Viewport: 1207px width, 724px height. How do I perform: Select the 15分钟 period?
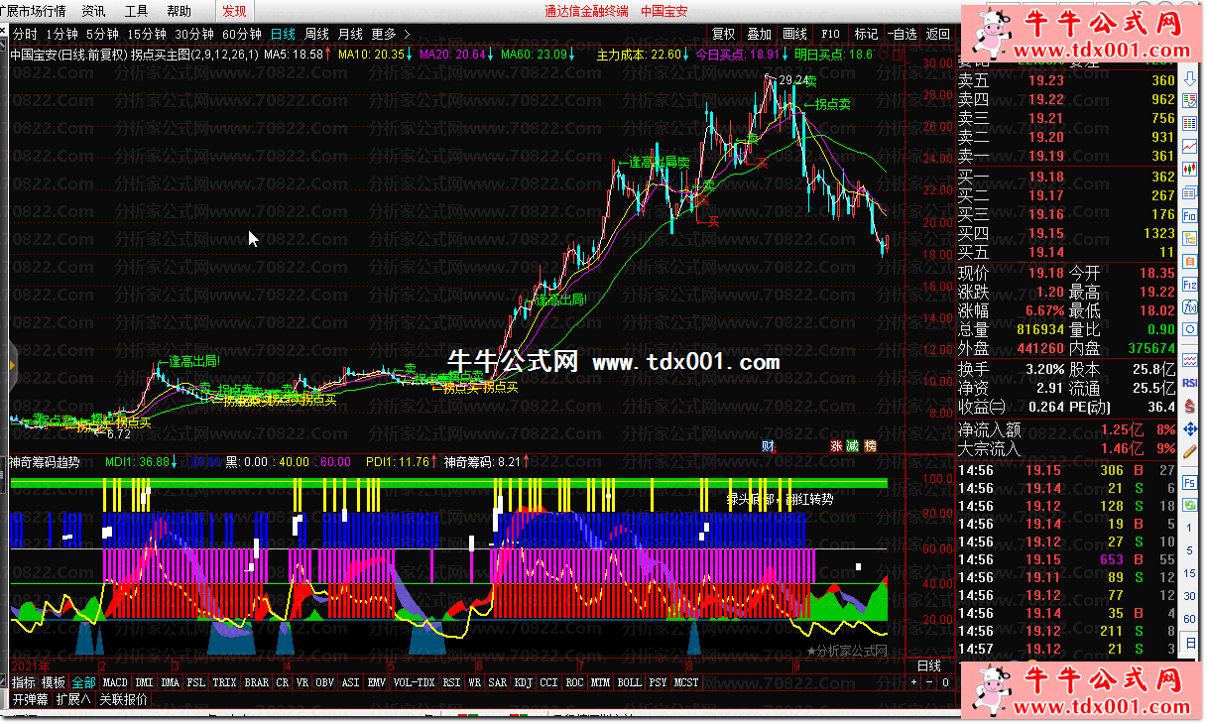coord(147,34)
